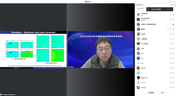Click the members icon beside 成员(196)
The height and width of the screenshot is (96, 176).
[136, 5]
